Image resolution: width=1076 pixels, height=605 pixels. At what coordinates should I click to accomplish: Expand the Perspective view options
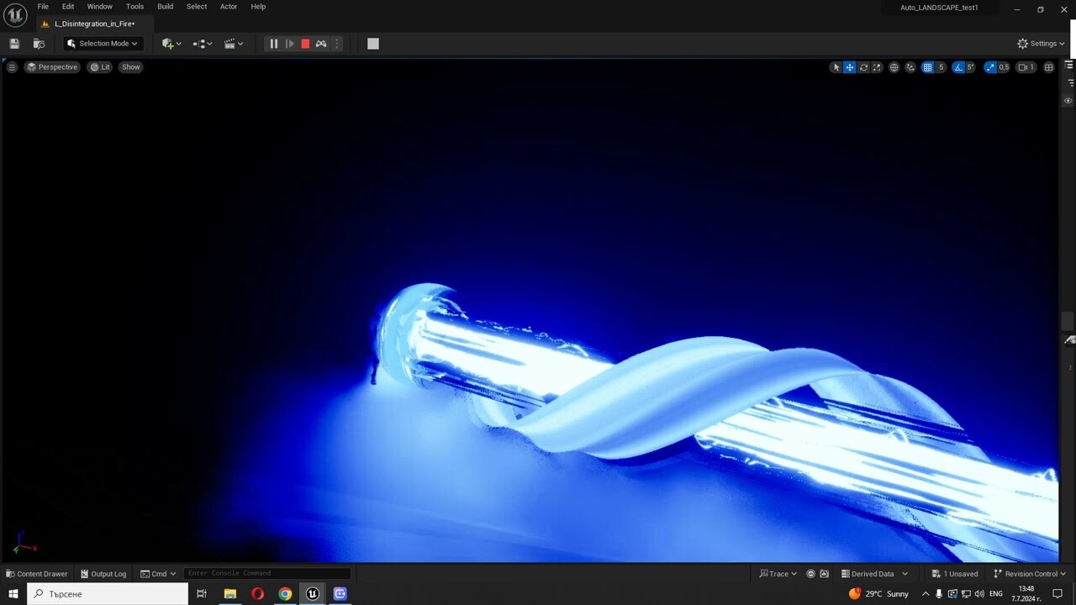[52, 66]
